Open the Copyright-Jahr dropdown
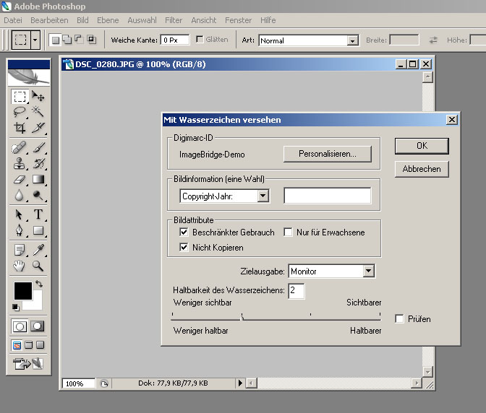Viewport: 486px width, 413px height. (x=263, y=196)
